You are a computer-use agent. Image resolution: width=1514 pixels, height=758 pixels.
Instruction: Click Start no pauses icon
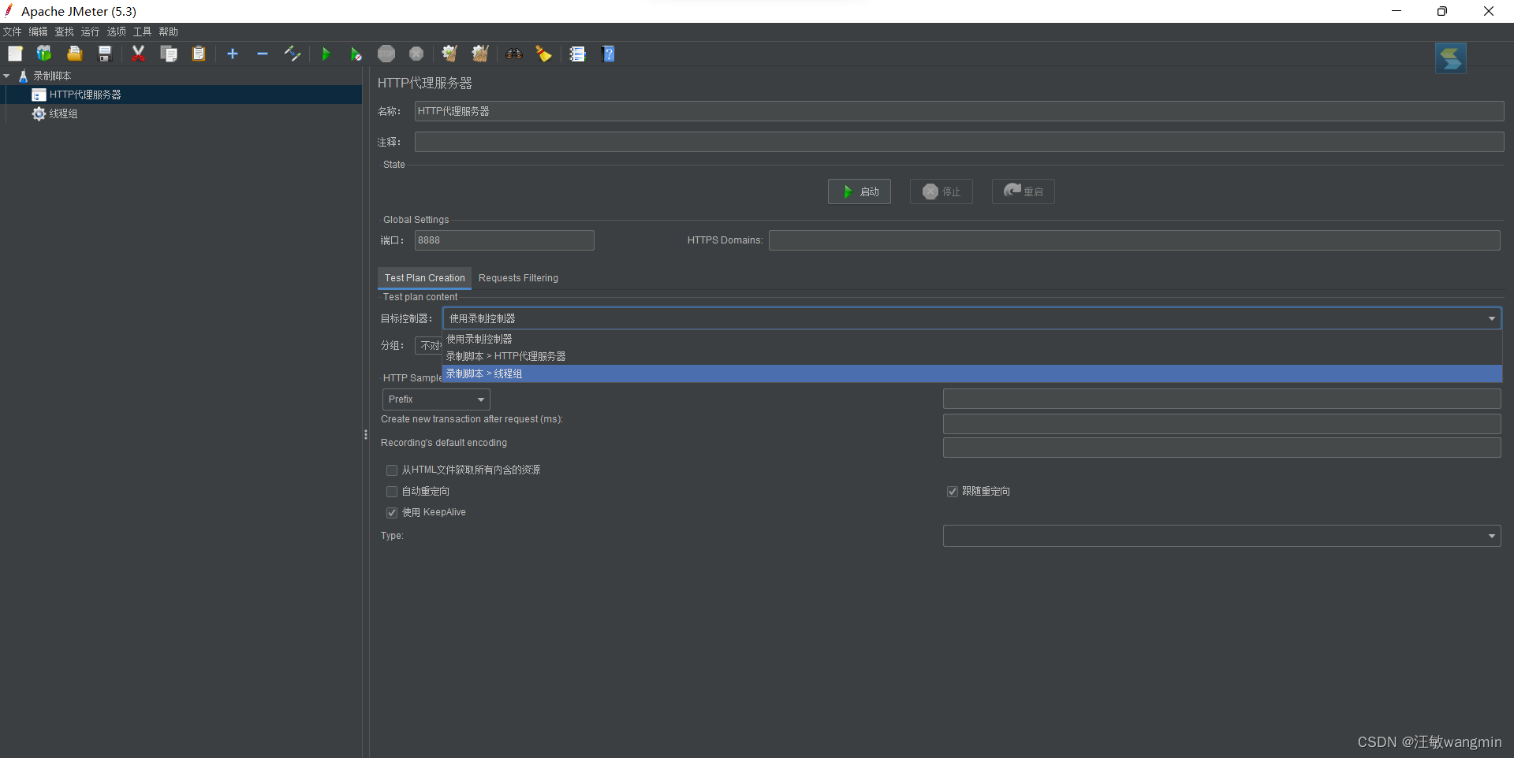pos(356,54)
